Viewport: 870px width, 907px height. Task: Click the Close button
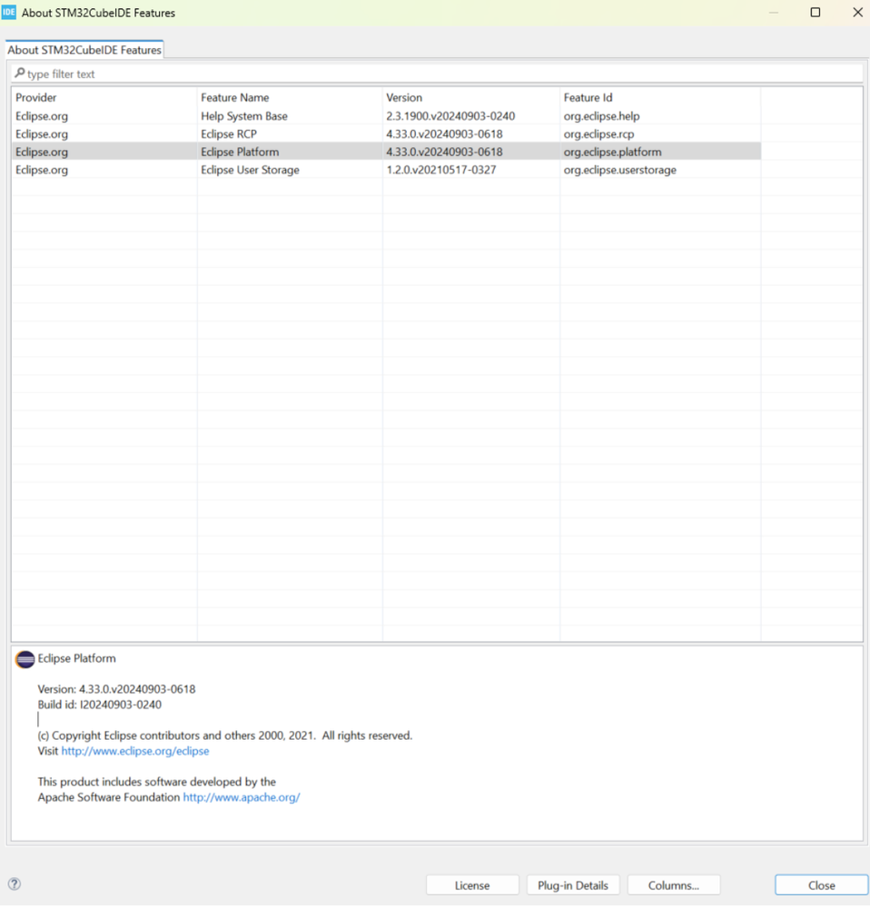tap(821, 885)
